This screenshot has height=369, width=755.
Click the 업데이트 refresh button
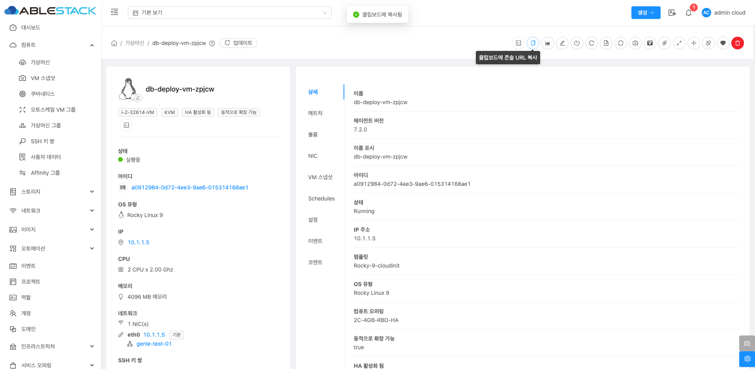coord(239,43)
